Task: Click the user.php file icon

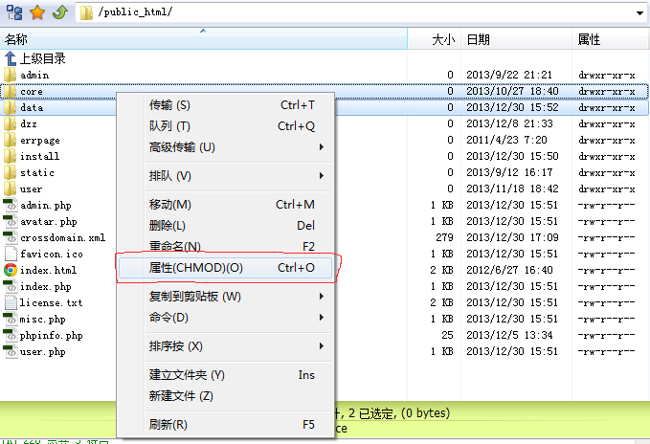Action: [11, 351]
